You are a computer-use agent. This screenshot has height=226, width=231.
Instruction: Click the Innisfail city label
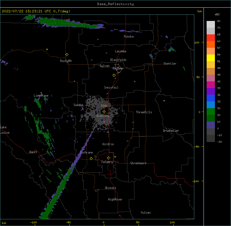pos(111,88)
